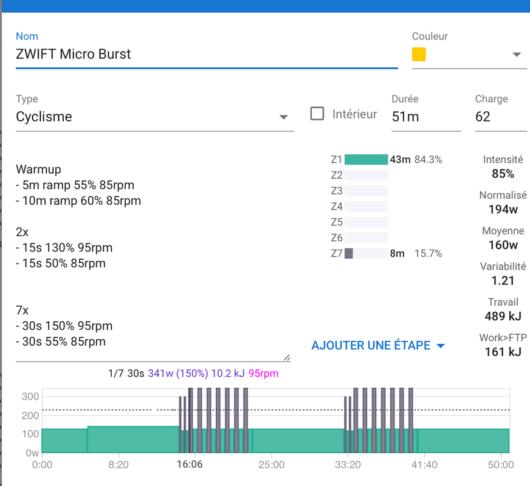
Task: Click the Intensité value 85%
Action: [x=503, y=174]
